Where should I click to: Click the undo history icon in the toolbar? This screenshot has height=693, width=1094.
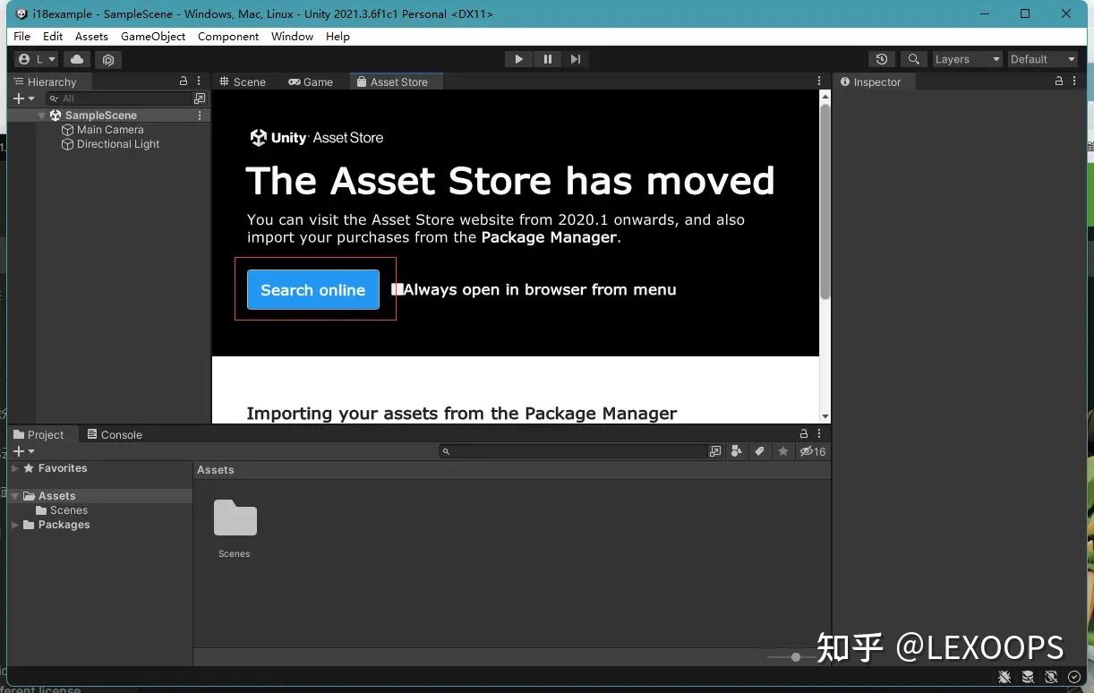pyautogui.click(x=882, y=59)
